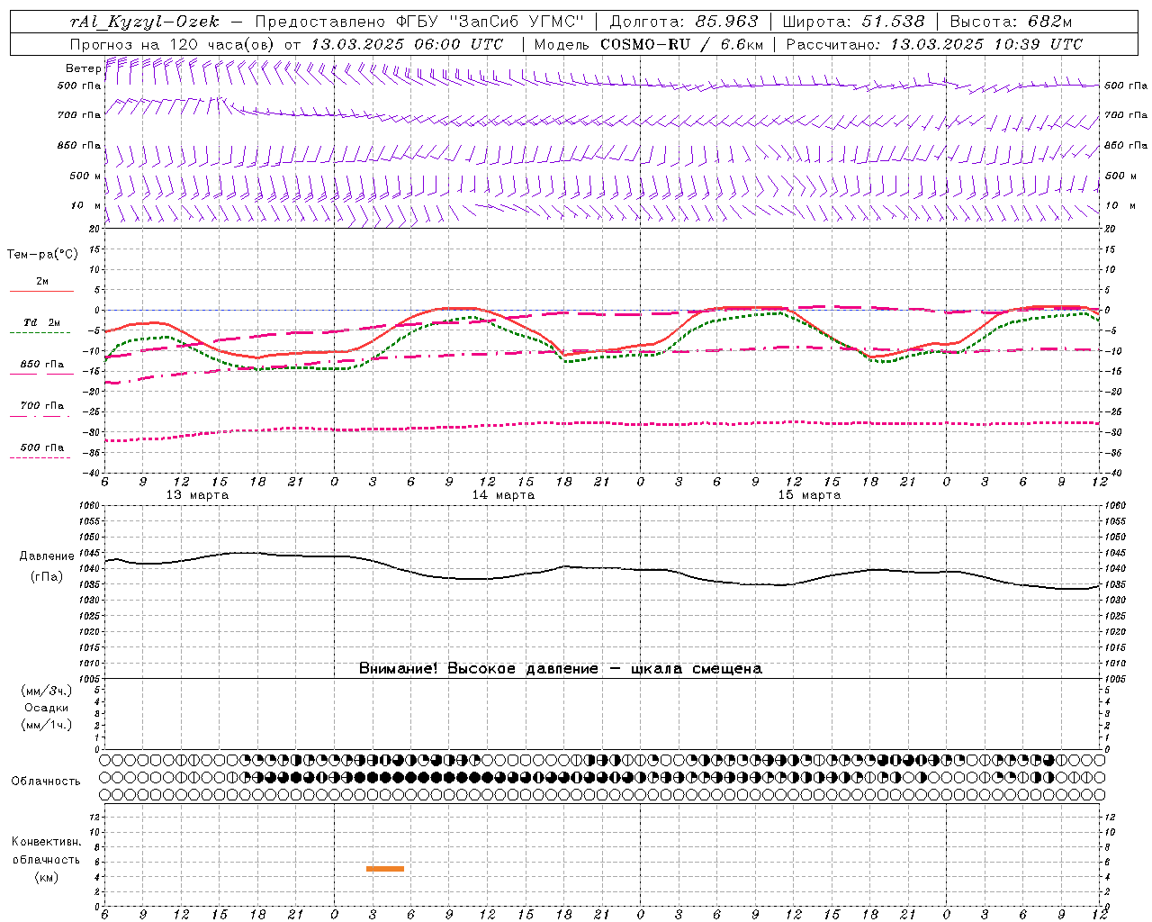Image resolution: width=1152 pixels, height=922 pixels.
Task: Click 1060 on the left pressure axis
Action: 88,506
